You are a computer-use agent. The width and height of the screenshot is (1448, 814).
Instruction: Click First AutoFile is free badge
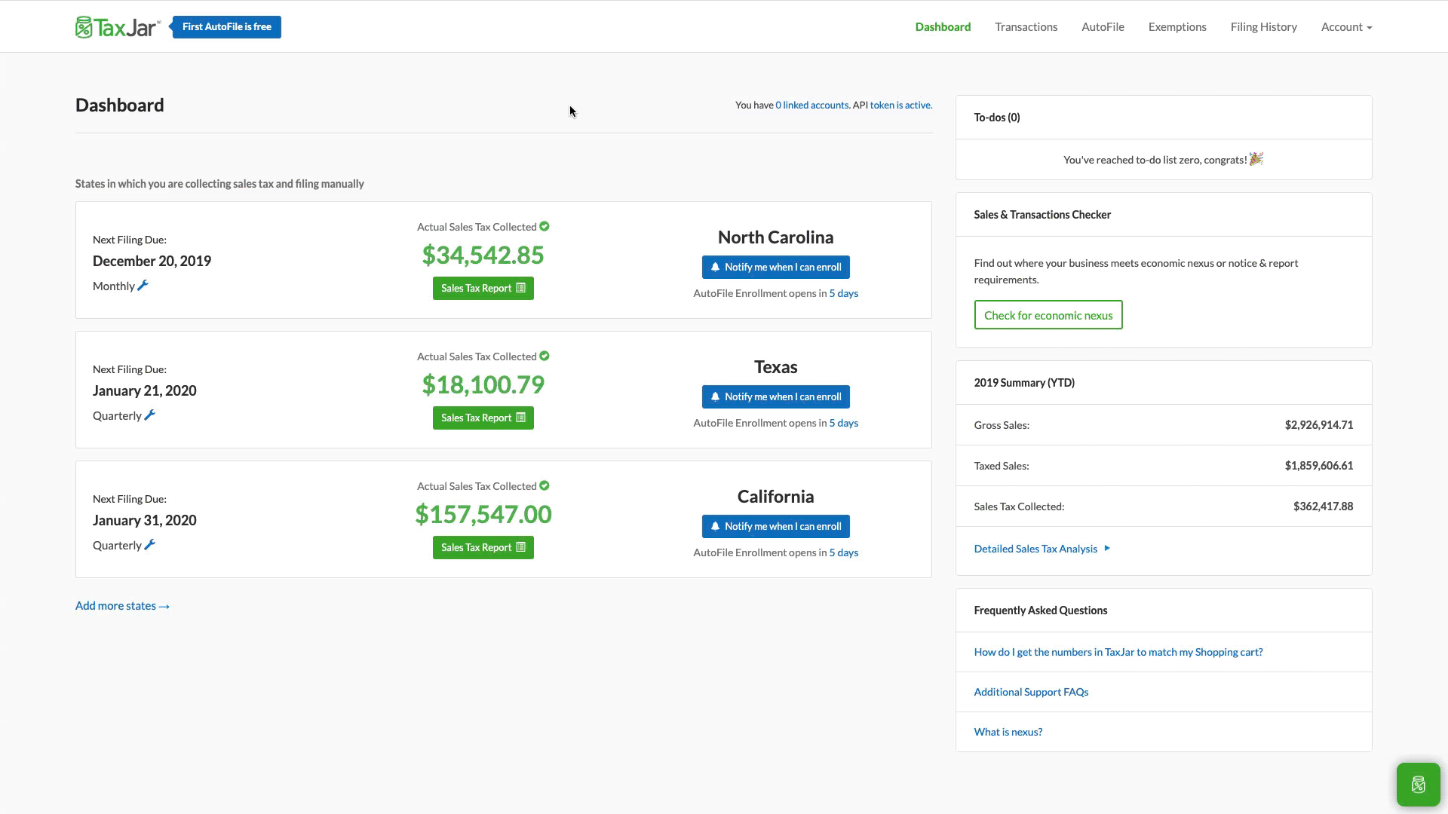pyautogui.click(x=226, y=27)
